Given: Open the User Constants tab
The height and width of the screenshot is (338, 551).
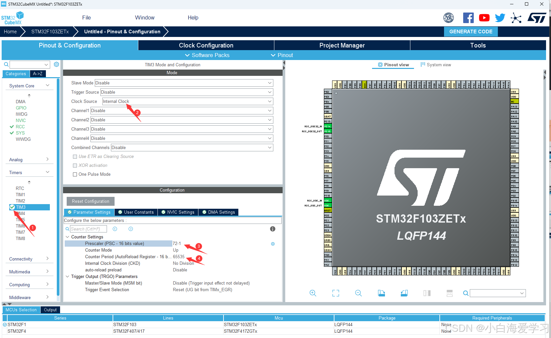Looking at the screenshot, I should [136, 212].
